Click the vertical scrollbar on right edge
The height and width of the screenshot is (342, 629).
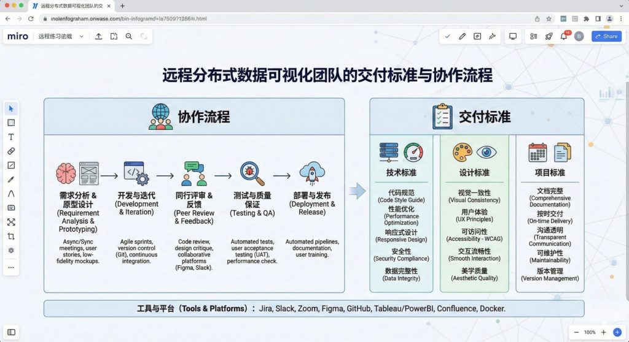point(627,190)
